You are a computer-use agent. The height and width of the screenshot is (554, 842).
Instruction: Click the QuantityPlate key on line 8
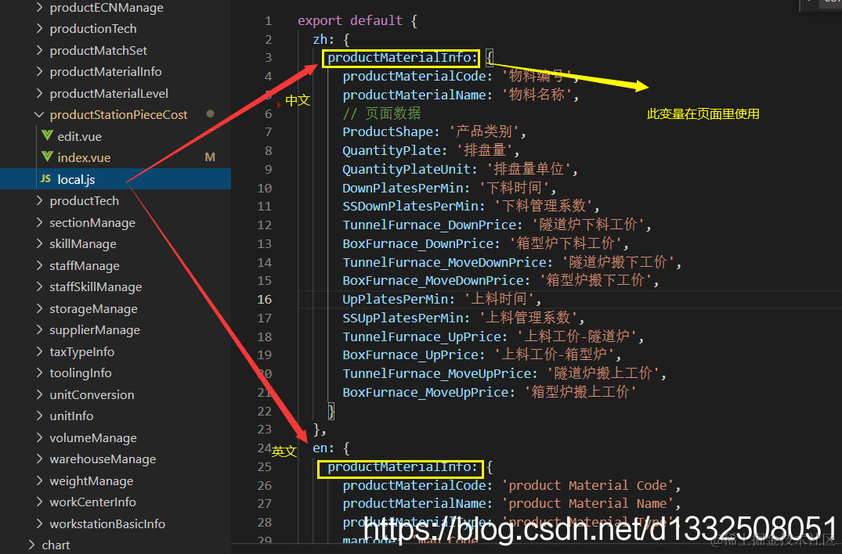coord(395,151)
